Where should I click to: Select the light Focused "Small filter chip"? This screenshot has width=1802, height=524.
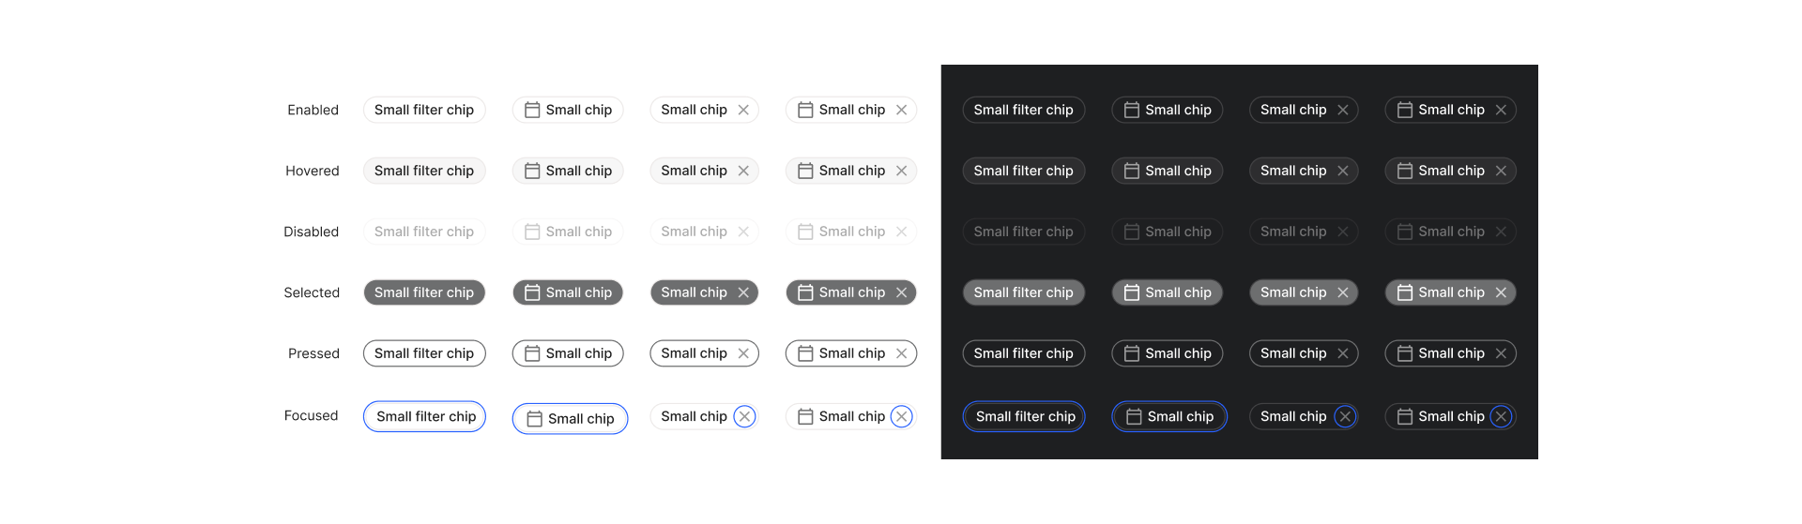pyautogui.click(x=425, y=416)
